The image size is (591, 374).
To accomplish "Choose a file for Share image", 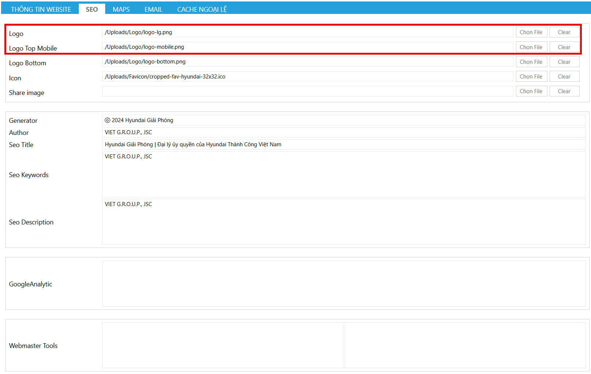I will [x=531, y=91].
